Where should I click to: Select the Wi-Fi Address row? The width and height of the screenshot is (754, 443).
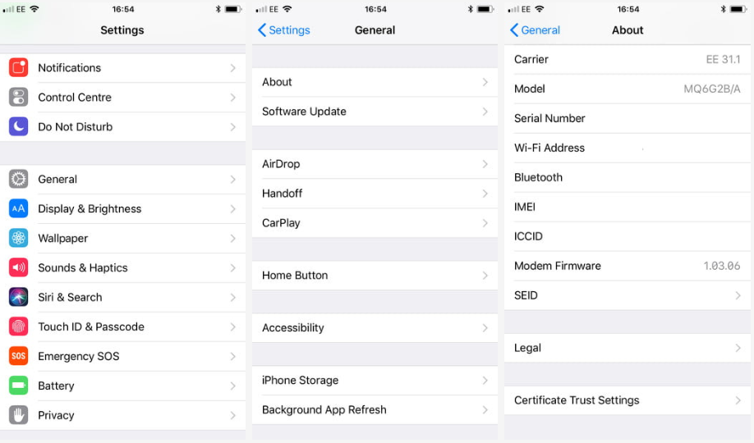(628, 148)
